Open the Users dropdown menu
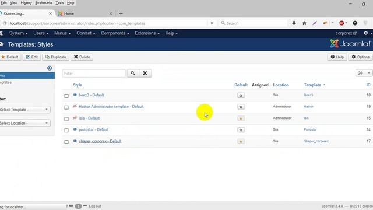The height and width of the screenshot is (210, 373). pos(41,33)
